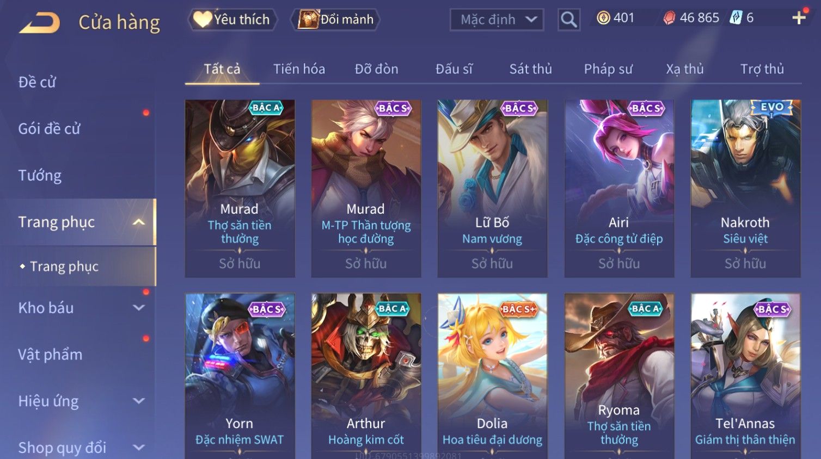Open Yêu thích heart favorites
Screen dimensions: 821x459
coord(232,20)
